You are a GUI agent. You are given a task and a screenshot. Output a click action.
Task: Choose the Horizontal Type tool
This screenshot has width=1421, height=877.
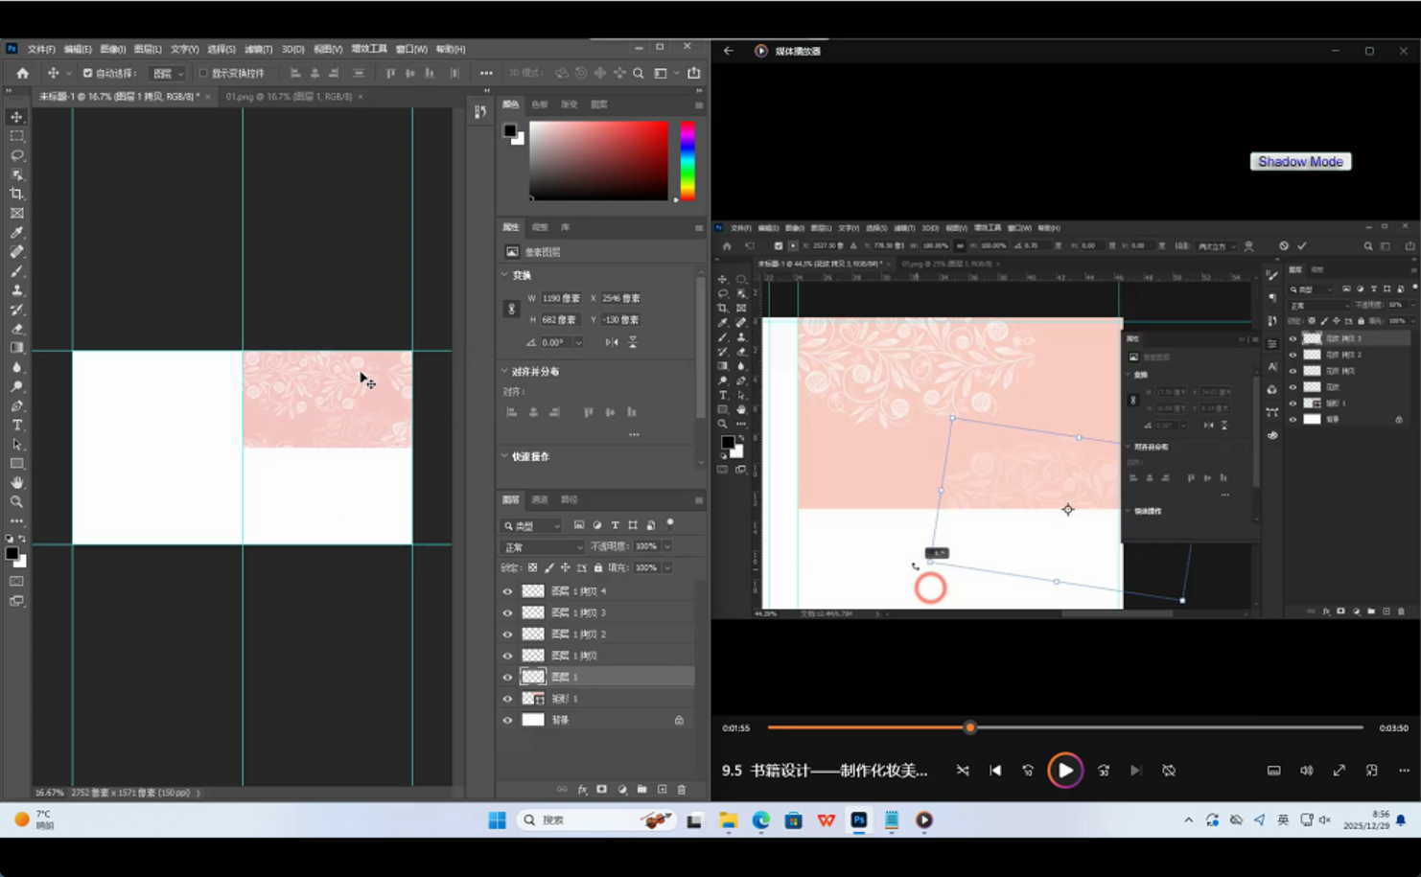pyautogui.click(x=16, y=426)
